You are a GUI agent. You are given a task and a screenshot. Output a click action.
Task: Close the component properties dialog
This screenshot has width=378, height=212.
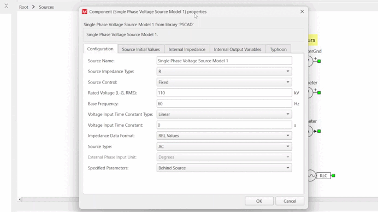click(x=302, y=11)
